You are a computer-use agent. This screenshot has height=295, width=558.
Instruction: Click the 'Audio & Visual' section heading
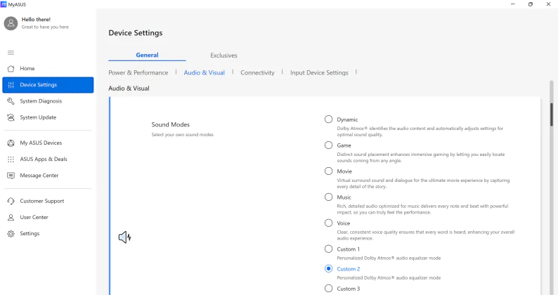tap(129, 88)
